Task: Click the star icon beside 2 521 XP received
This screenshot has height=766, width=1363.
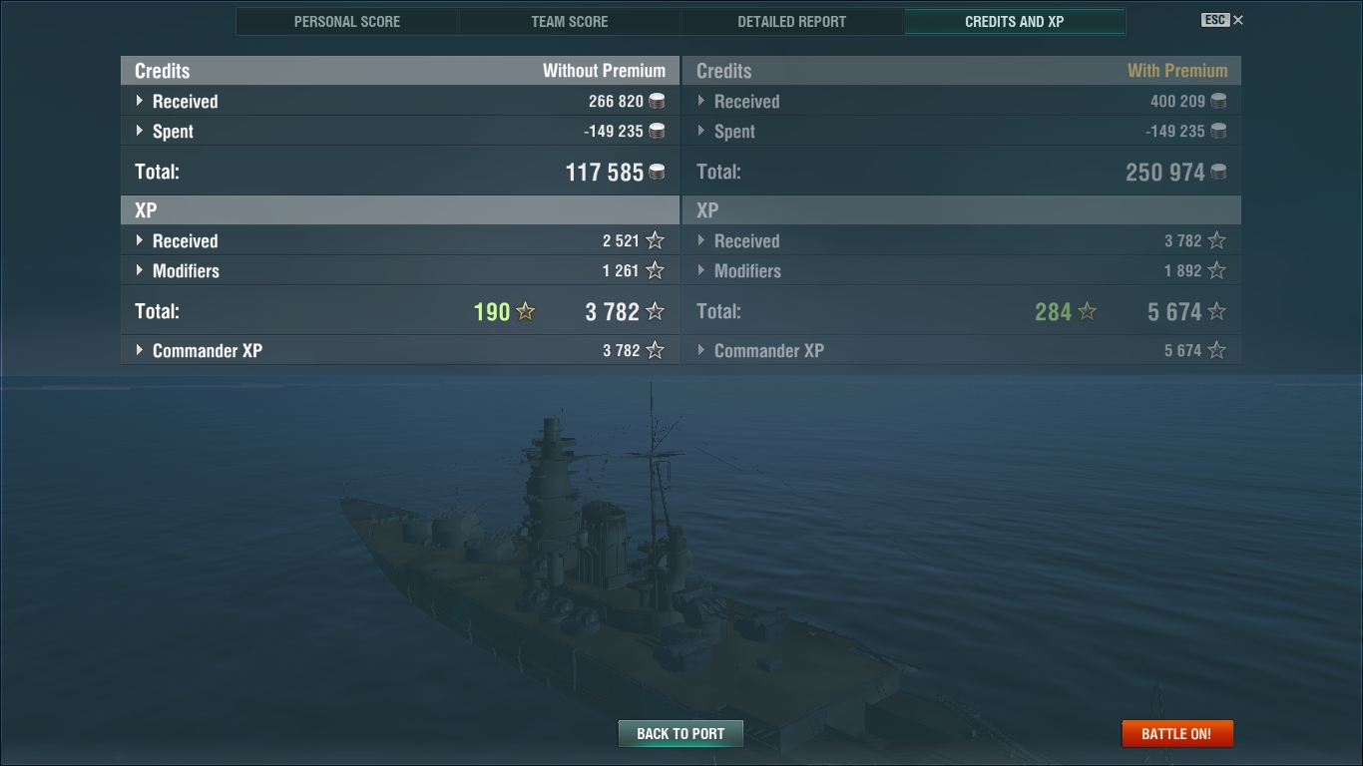Action: (655, 240)
